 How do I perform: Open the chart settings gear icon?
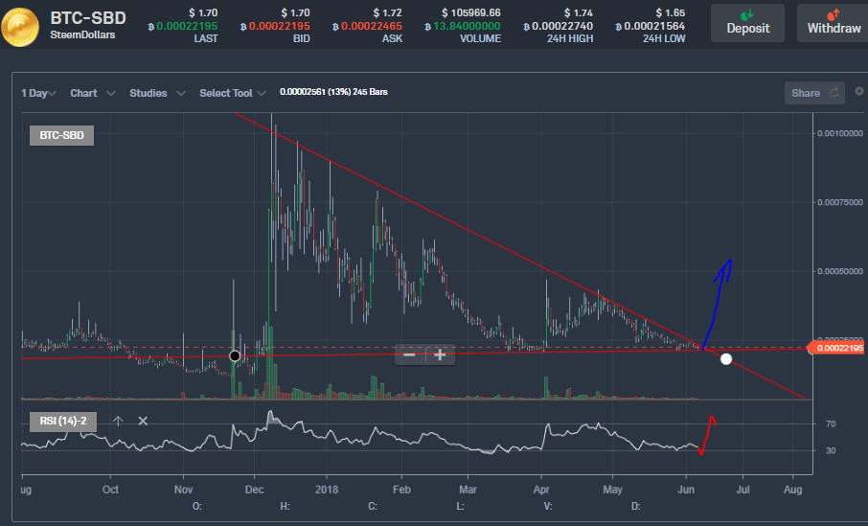858,91
